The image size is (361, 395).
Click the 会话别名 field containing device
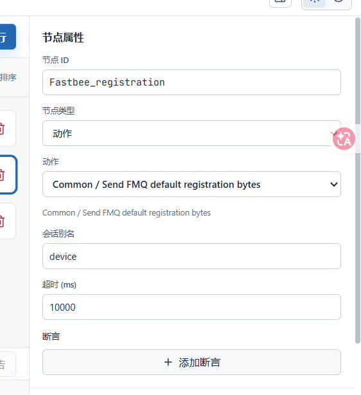(191, 256)
